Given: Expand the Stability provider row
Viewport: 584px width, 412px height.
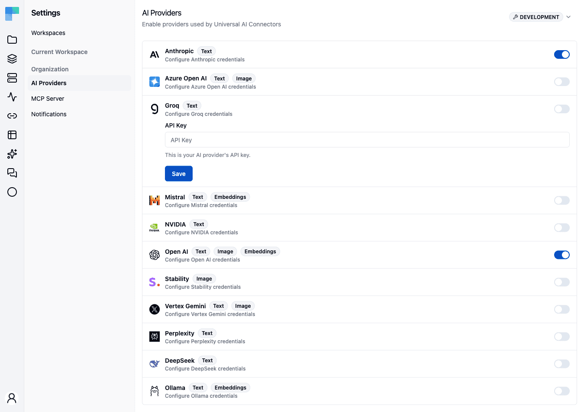Looking at the screenshot, I should click(x=359, y=282).
